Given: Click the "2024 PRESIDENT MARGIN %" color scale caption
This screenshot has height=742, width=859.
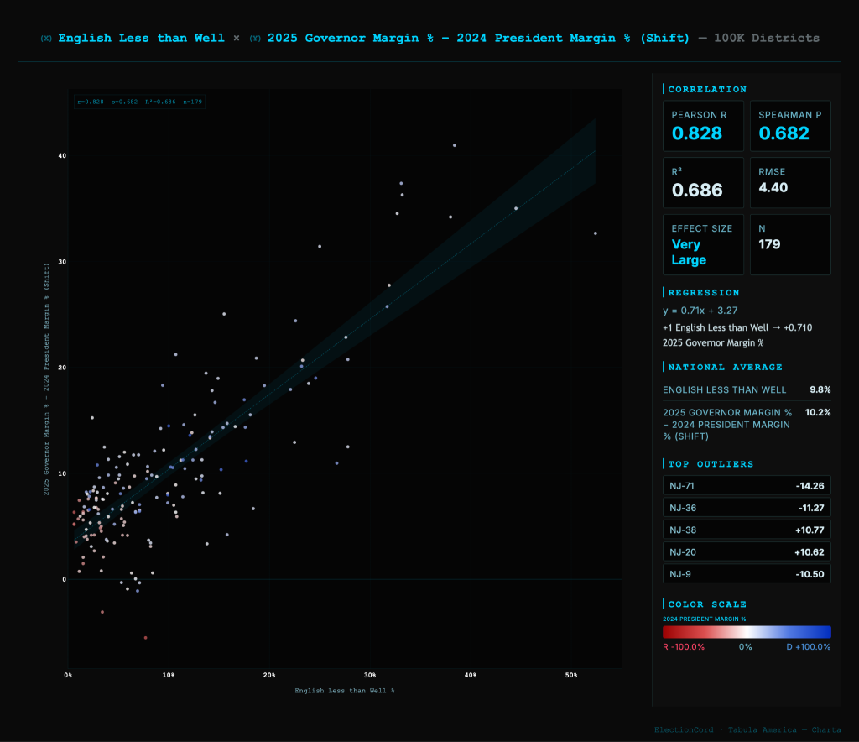Looking at the screenshot, I should pyautogui.click(x=705, y=619).
